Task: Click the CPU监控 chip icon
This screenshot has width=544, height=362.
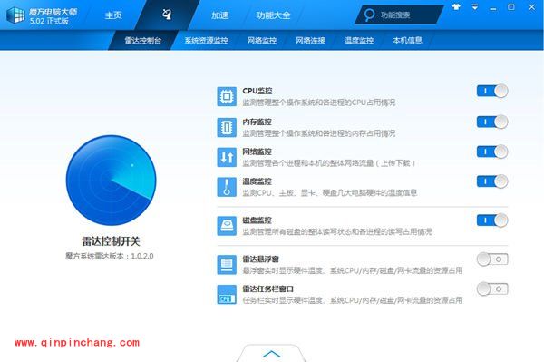Action: (x=227, y=96)
